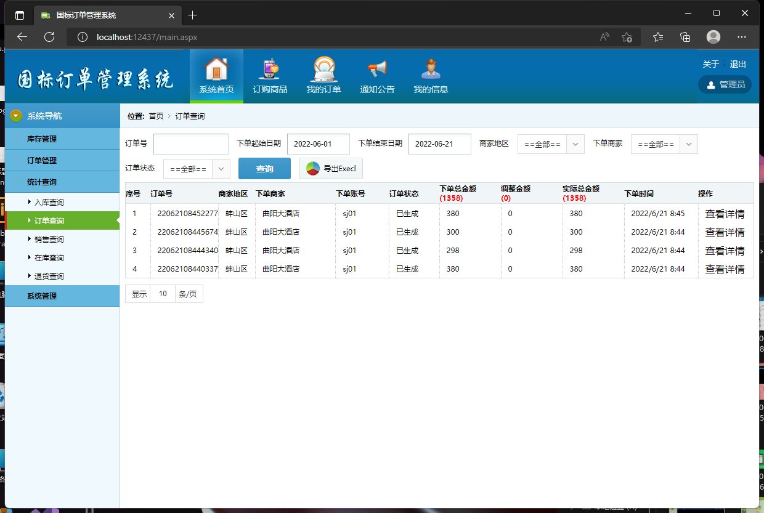
Task: Select the 国标订单管理系统 browser tab
Action: [108, 15]
